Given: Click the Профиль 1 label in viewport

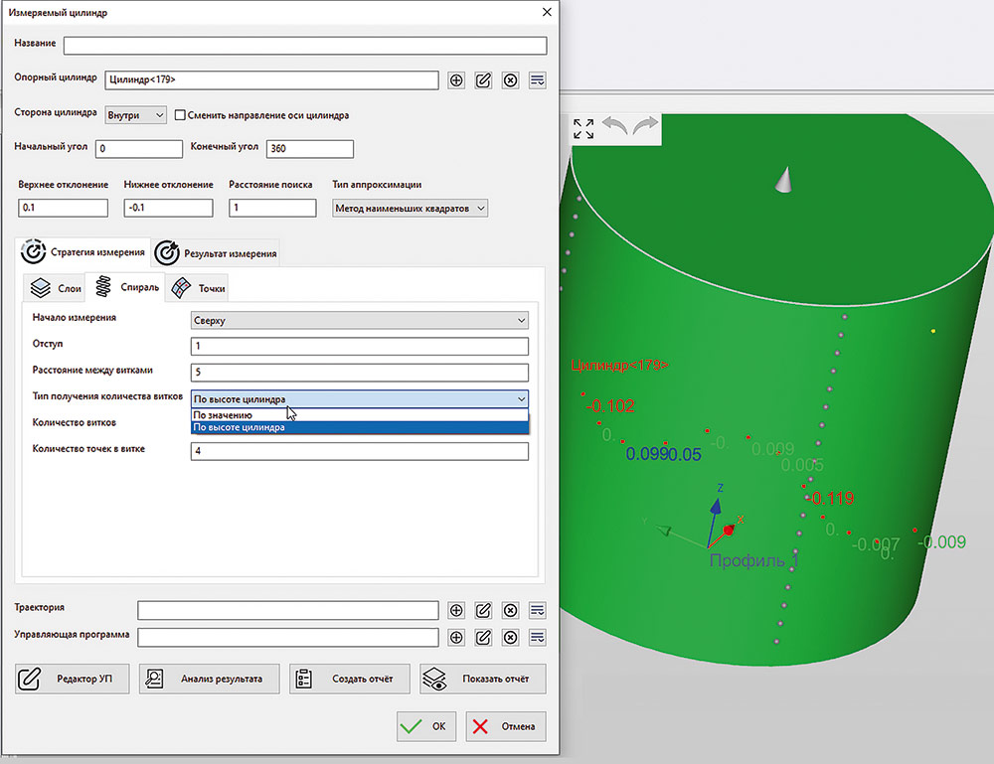Looking at the screenshot, I should click(753, 560).
